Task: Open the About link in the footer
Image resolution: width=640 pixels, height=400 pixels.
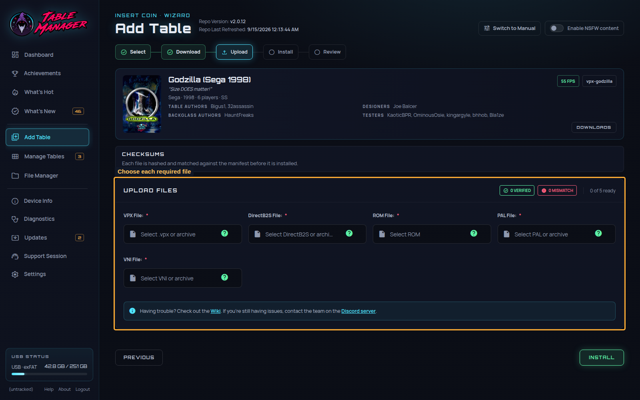Action: [x=64, y=389]
